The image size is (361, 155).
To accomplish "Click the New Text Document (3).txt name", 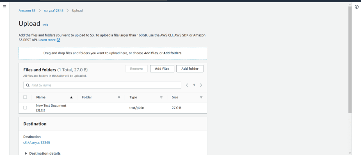I will tap(51, 108).
